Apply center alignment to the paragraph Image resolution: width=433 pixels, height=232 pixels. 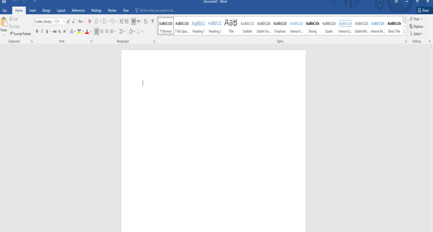[102, 31]
